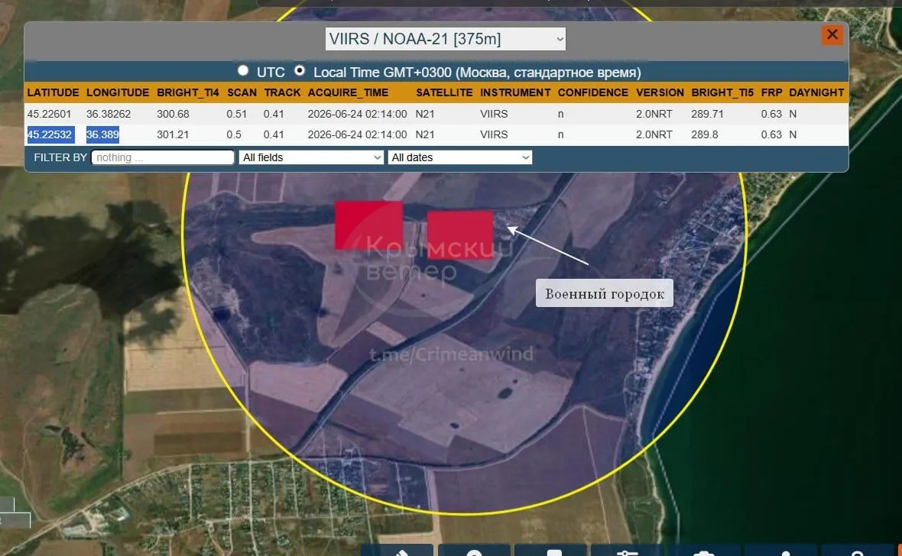This screenshot has width=902, height=556.
Task: Sort by the TRACK column header
Action: [x=283, y=92]
